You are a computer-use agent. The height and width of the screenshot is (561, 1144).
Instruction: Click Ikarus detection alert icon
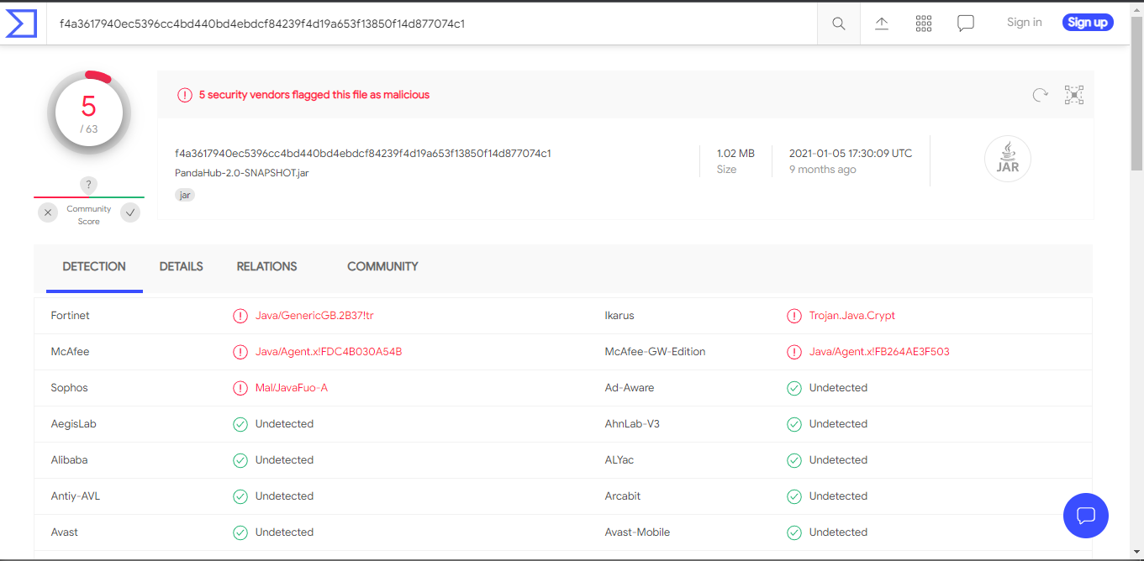794,316
